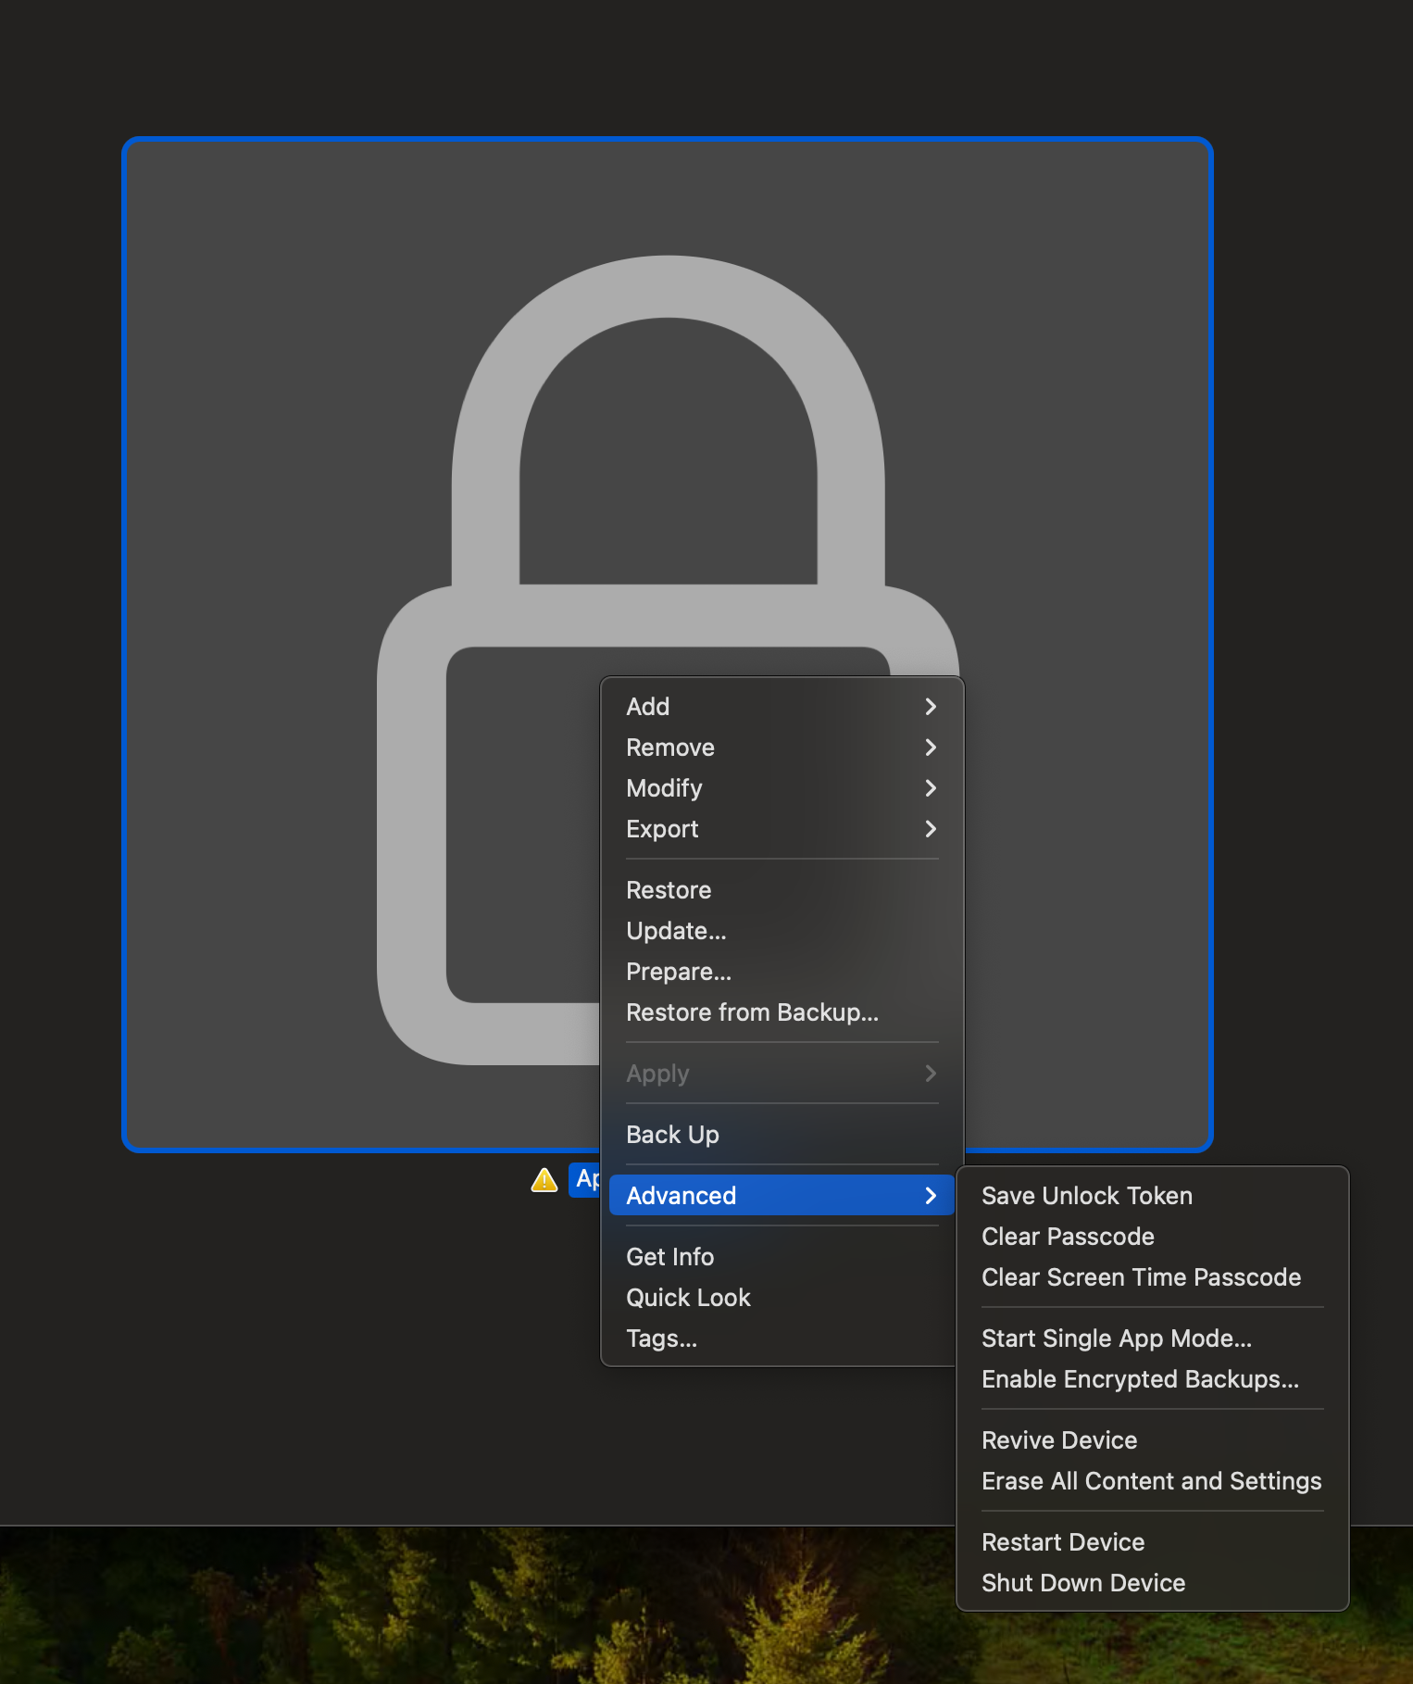Open the Add submenu
The width and height of the screenshot is (1413, 1684).
click(x=782, y=707)
